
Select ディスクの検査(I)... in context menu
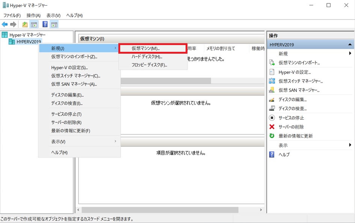pos(79,103)
